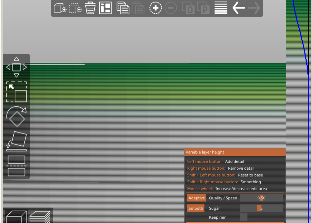Image resolution: width=312 pixels, height=223 pixels.
Task: Toggle the Variable layer height stripes icon
Action: coord(221,8)
